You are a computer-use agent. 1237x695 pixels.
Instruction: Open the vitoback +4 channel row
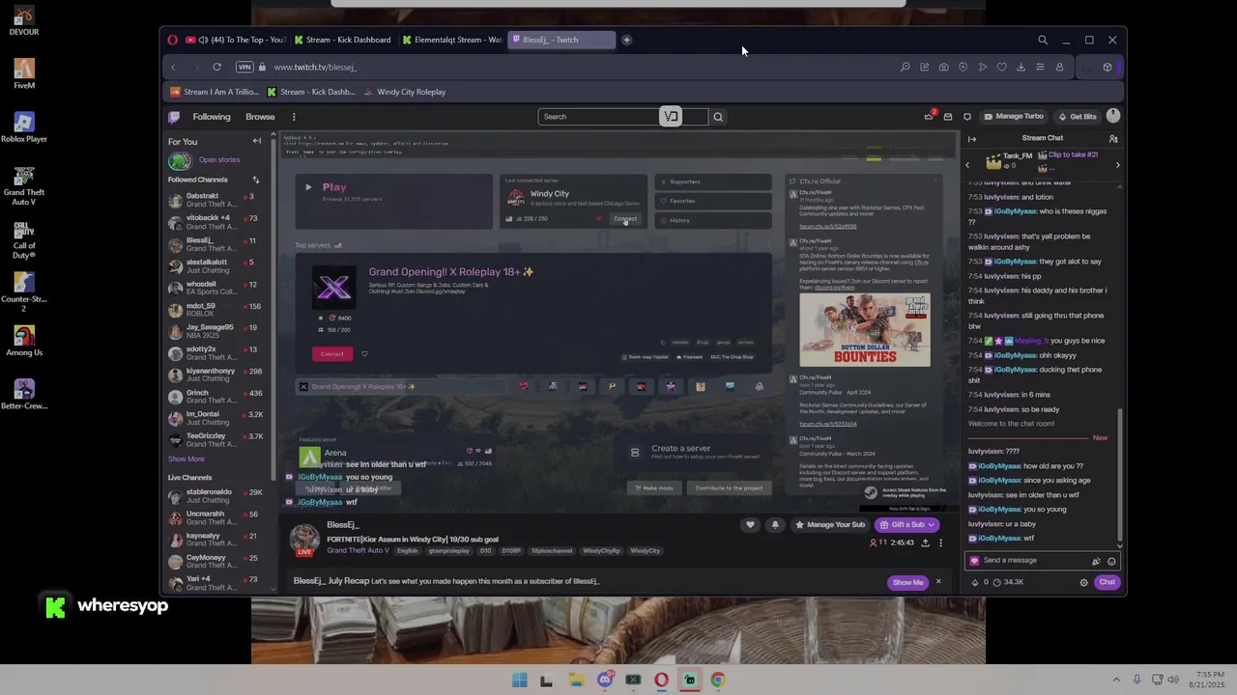218,223
